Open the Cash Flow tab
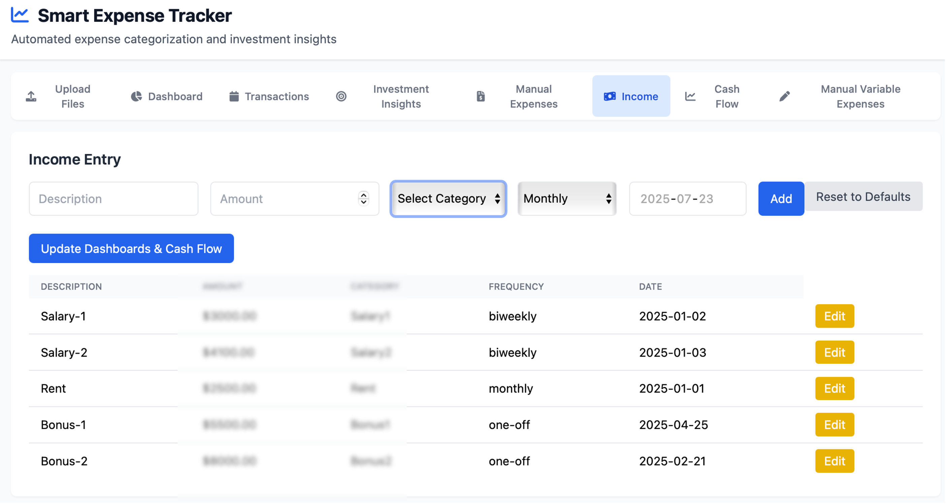This screenshot has height=504, width=946. [x=726, y=97]
